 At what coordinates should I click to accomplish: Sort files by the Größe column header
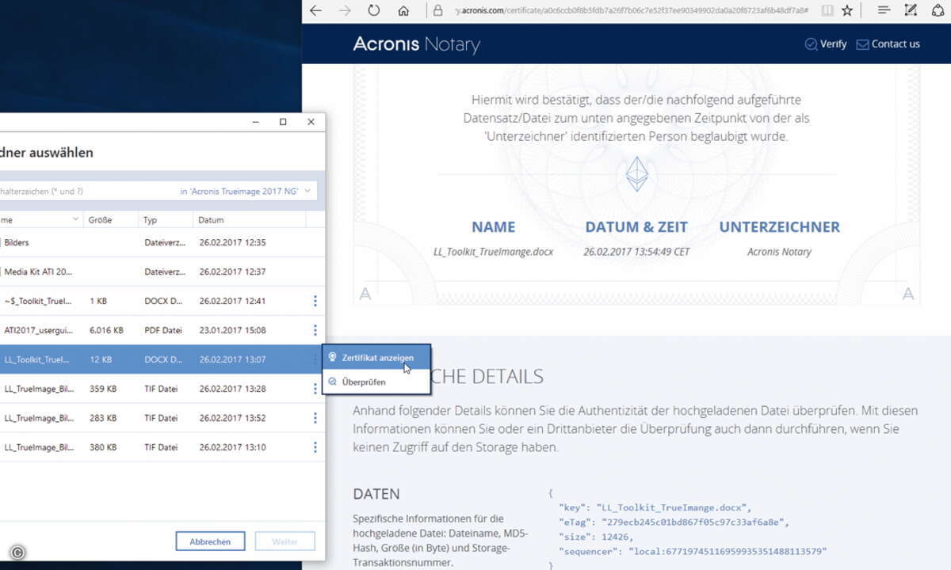pos(100,220)
